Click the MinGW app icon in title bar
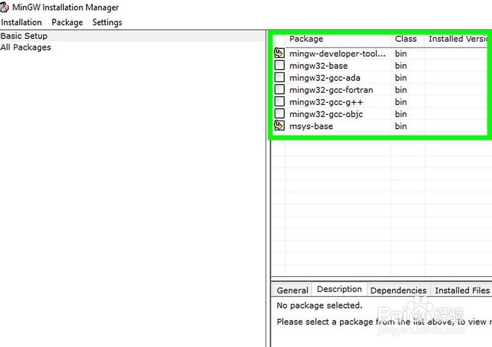 point(4,7)
